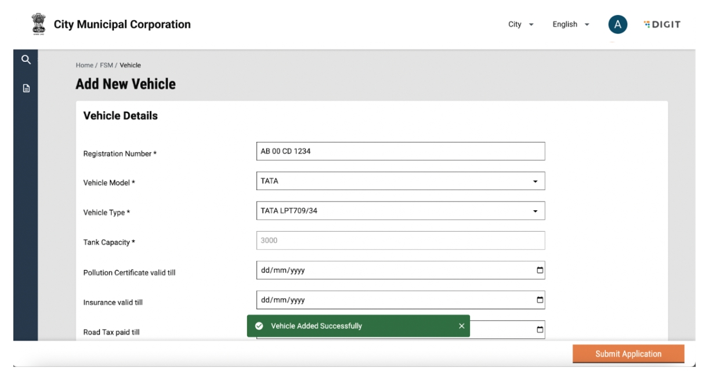716x376 pixels.
Task: Open the document icon in sidebar
Action: (x=26, y=89)
